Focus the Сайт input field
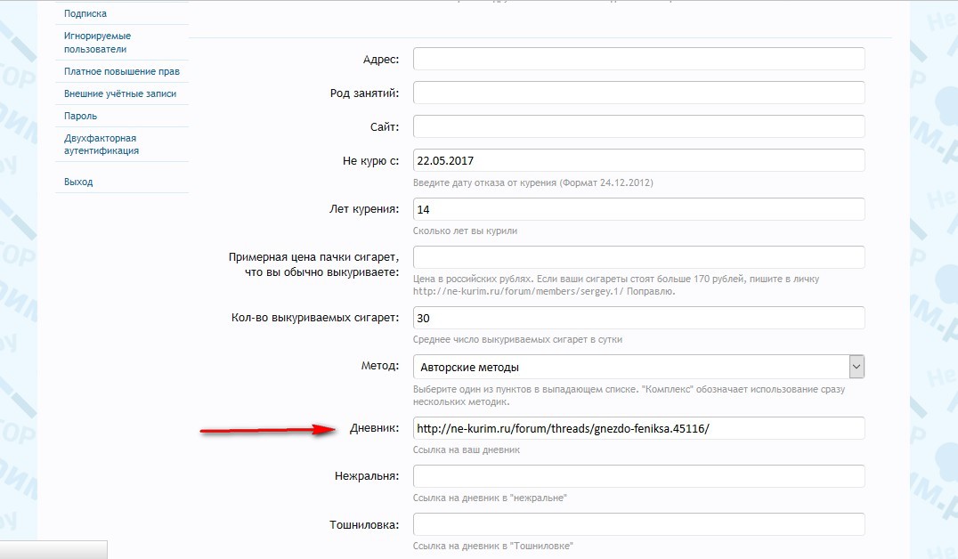This screenshot has width=958, height=559. (638, 126)
